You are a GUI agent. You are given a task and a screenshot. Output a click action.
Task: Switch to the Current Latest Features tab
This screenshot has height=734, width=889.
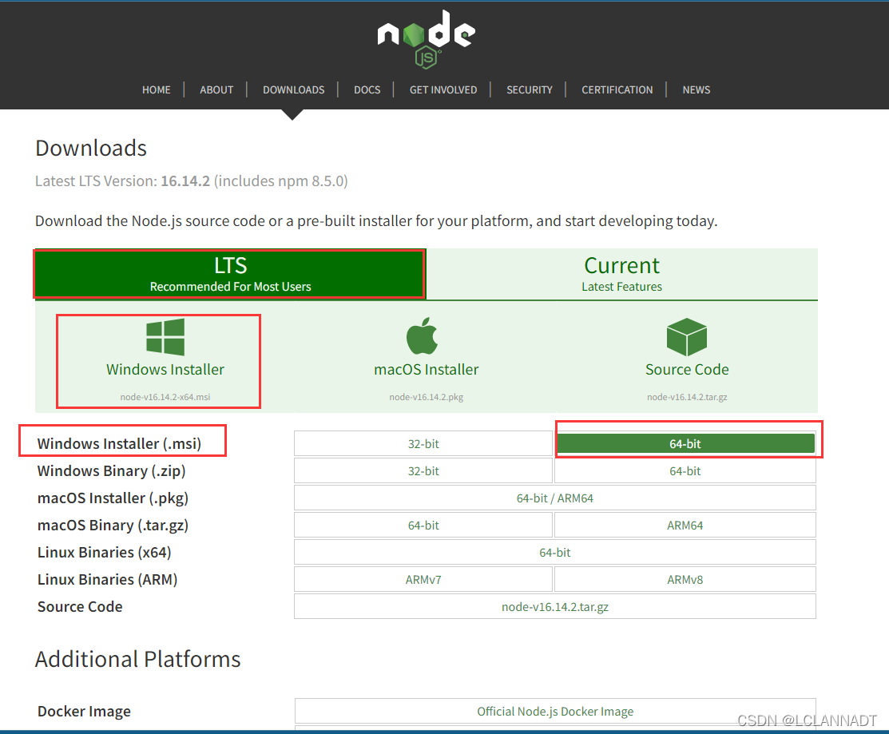(x=622, y=274)
